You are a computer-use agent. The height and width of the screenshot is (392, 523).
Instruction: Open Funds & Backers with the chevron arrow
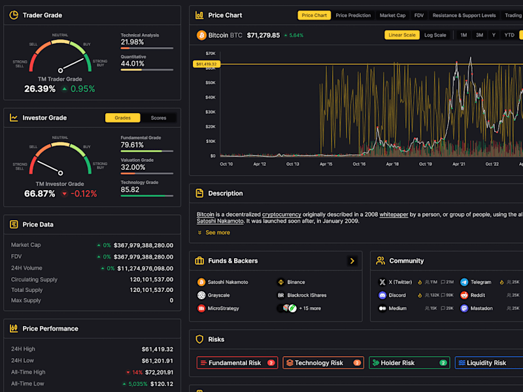click(352, 261)
